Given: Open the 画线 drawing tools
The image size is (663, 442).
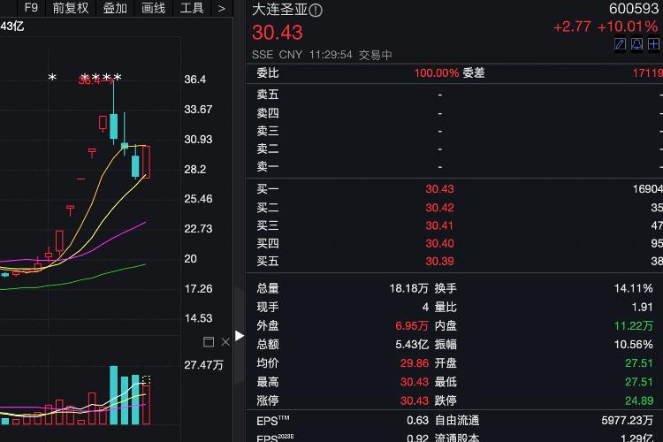Looking at the screenshot, I should point(153,8).
